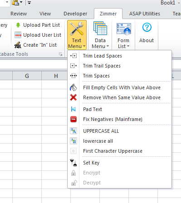The width and height of the screenshot is (181, 203).
Task: Click the First Character Uppercase icon
Action: click(x=73, y=151)
